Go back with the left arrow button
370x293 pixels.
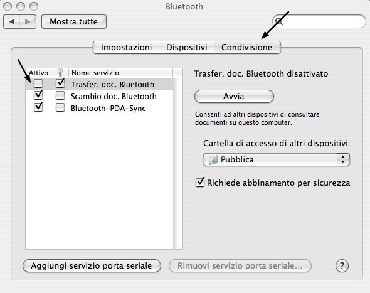[x=11, y=22]
